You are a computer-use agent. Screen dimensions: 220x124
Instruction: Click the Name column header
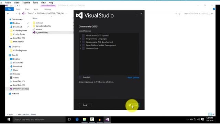35,18
